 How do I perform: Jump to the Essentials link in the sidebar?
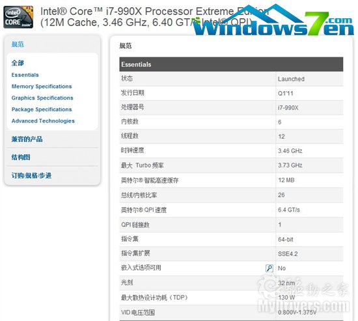(x=25, y=75)
